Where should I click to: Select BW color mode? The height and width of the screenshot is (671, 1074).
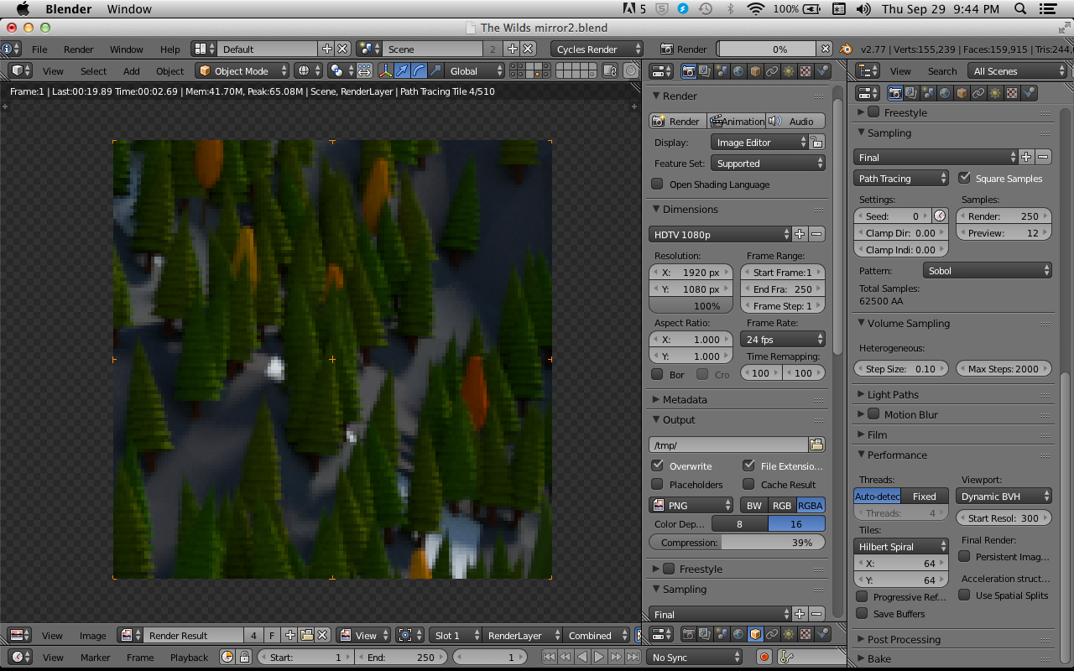tap(754, 505)
